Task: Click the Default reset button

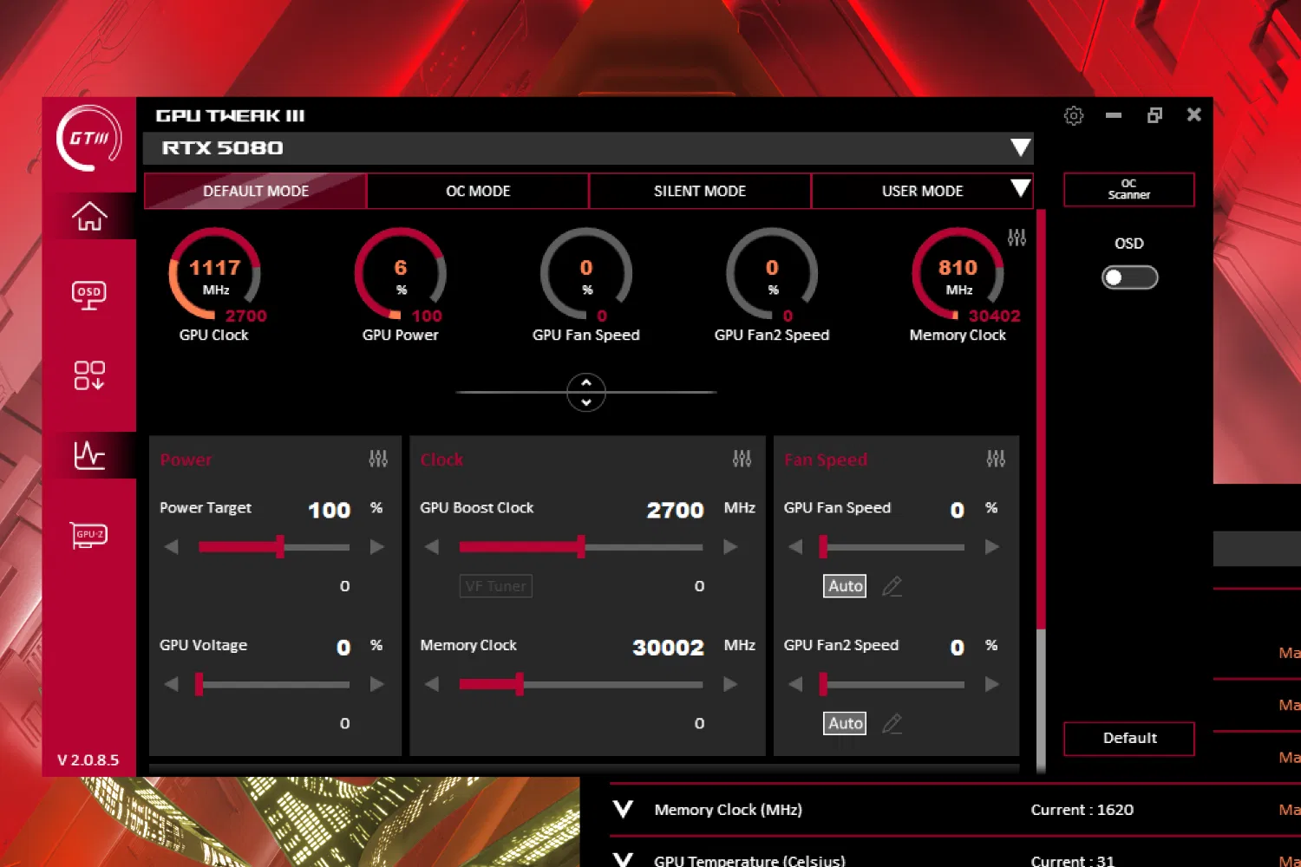Action: [x=1129, y=739]
